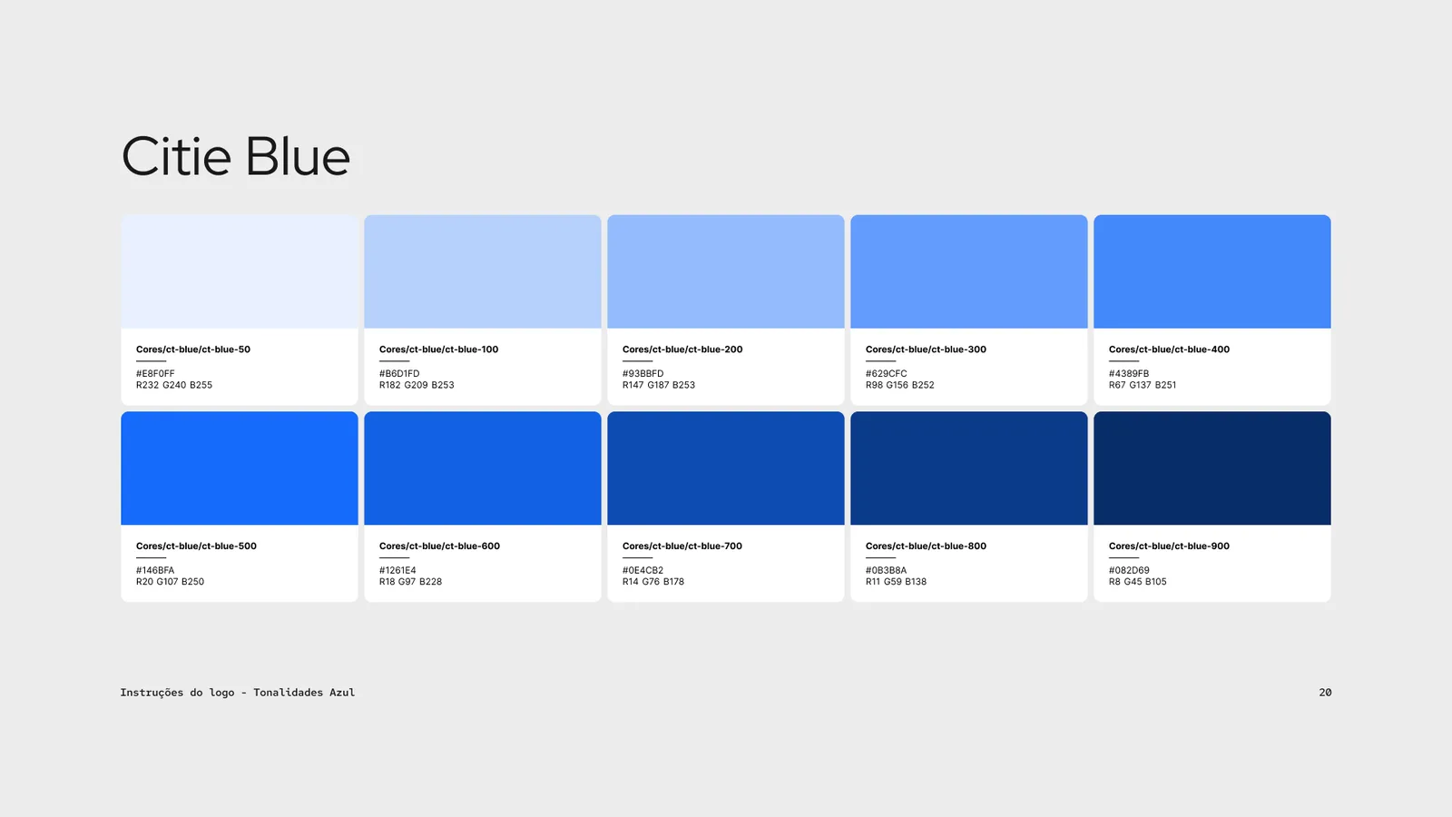
Task: Click hex code #B6D1FD
Action: click(399, 374)
